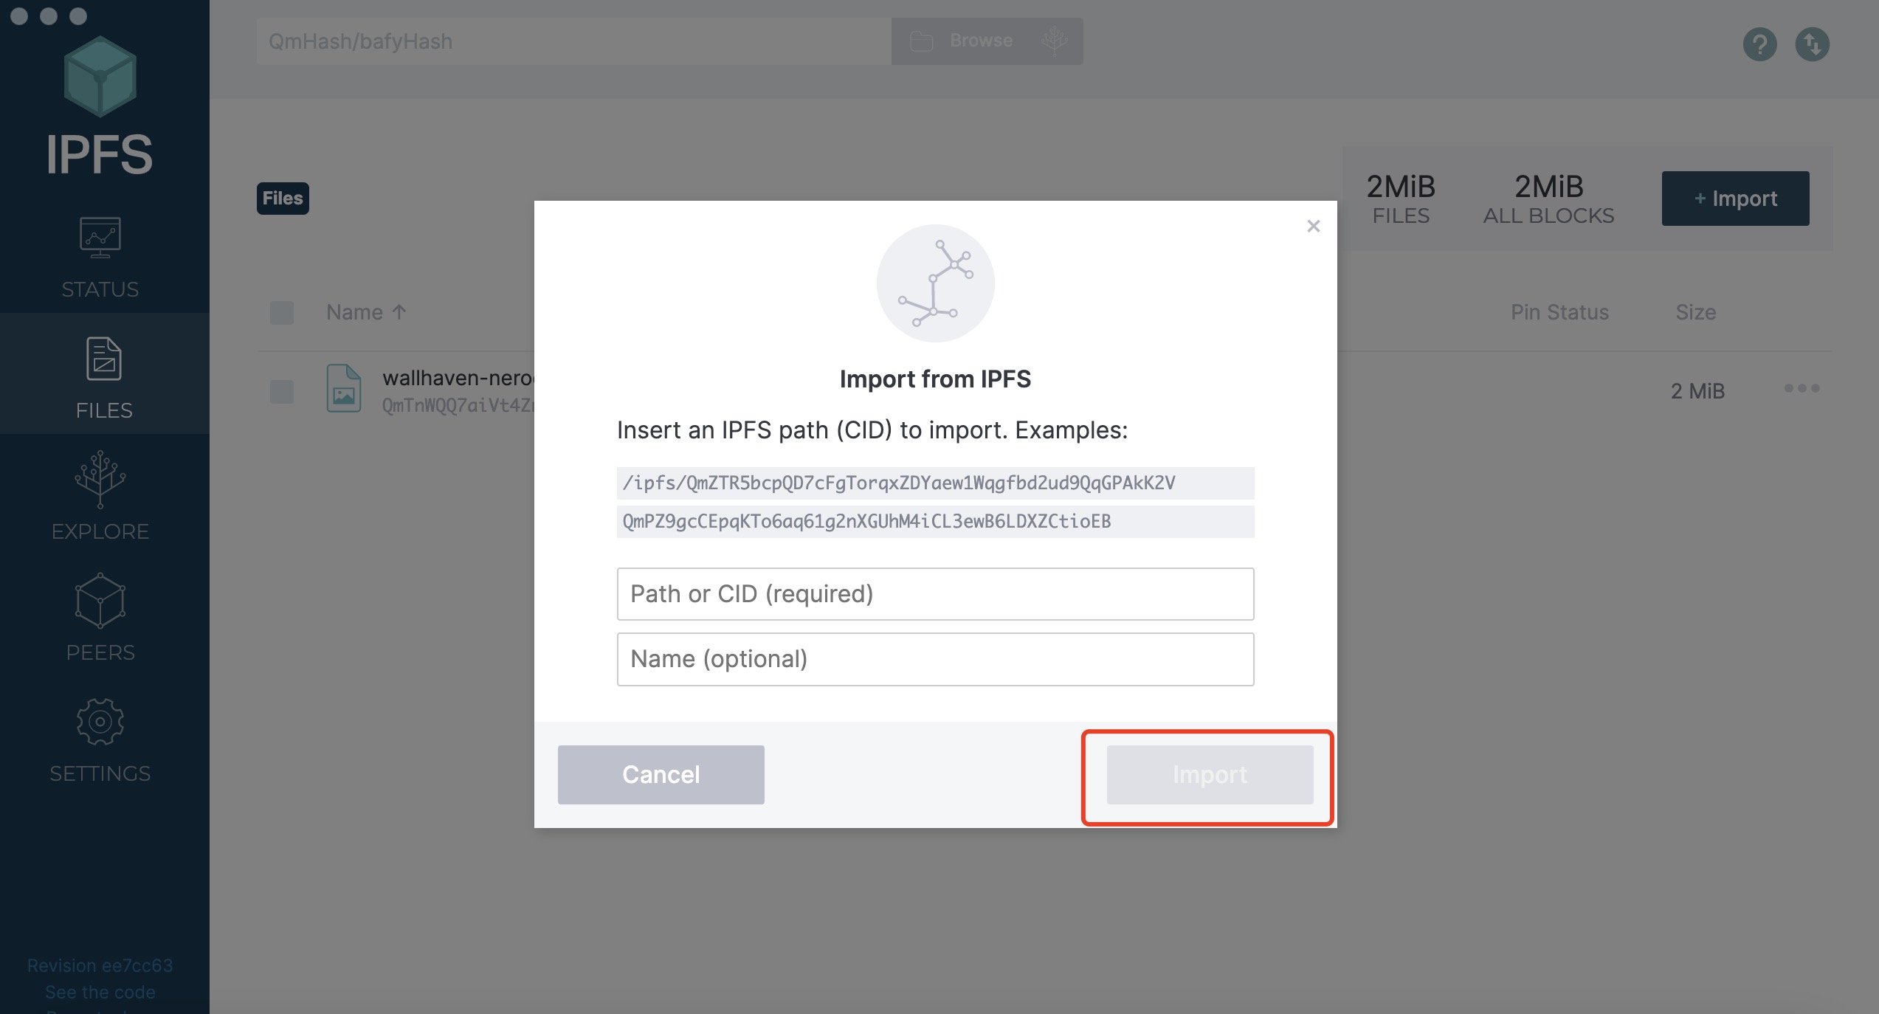1879x1014 pixels.
Task: Toggle the select-all files checkbox
Action: tap(282, 313)
